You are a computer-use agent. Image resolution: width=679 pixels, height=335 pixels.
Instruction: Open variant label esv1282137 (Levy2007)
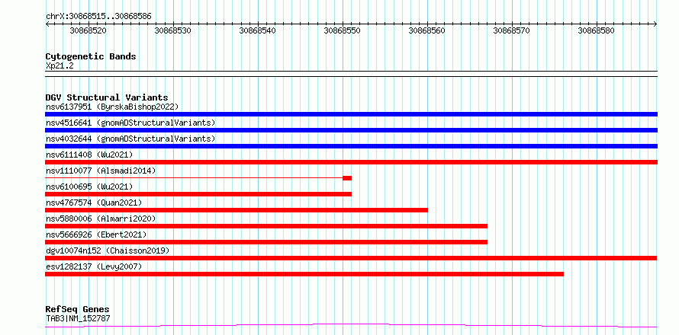94,266
